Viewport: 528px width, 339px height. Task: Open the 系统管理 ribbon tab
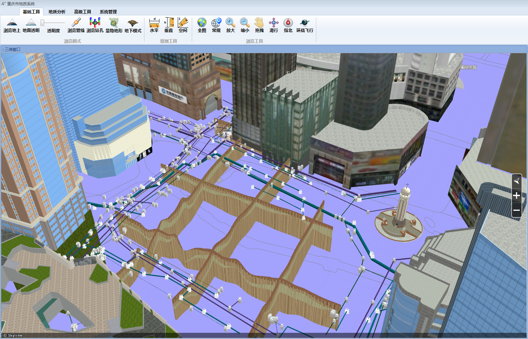[108, 12]
